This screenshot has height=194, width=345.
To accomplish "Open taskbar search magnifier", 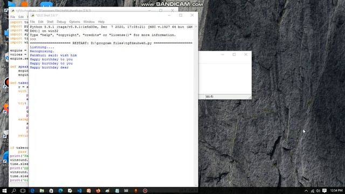I will (13, 190).
